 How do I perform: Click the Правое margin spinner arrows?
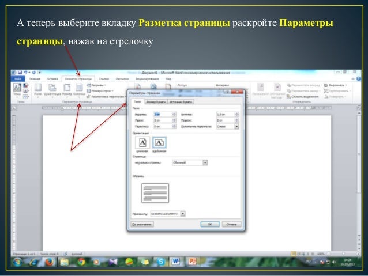coord(237,120)
